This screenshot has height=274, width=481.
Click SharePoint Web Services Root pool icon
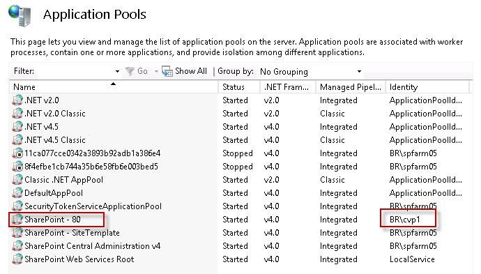17,259
